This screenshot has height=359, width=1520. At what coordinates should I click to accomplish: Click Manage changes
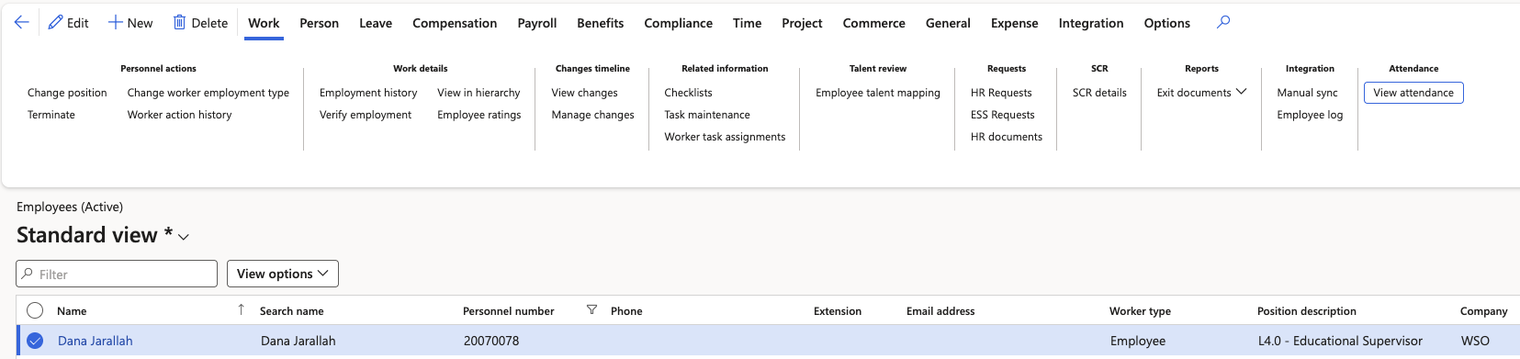click(592, 115)
